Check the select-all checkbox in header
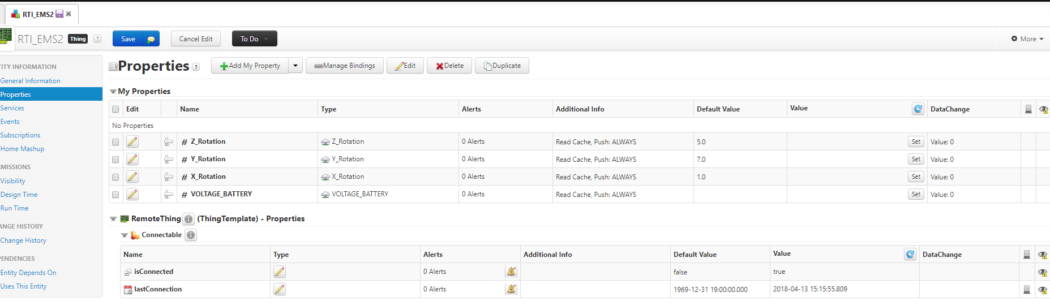 tap(115, 109)
